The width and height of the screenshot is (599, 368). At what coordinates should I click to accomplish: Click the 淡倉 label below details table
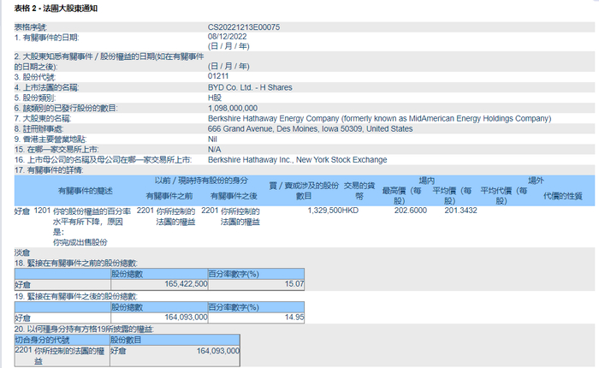(21, 252)
